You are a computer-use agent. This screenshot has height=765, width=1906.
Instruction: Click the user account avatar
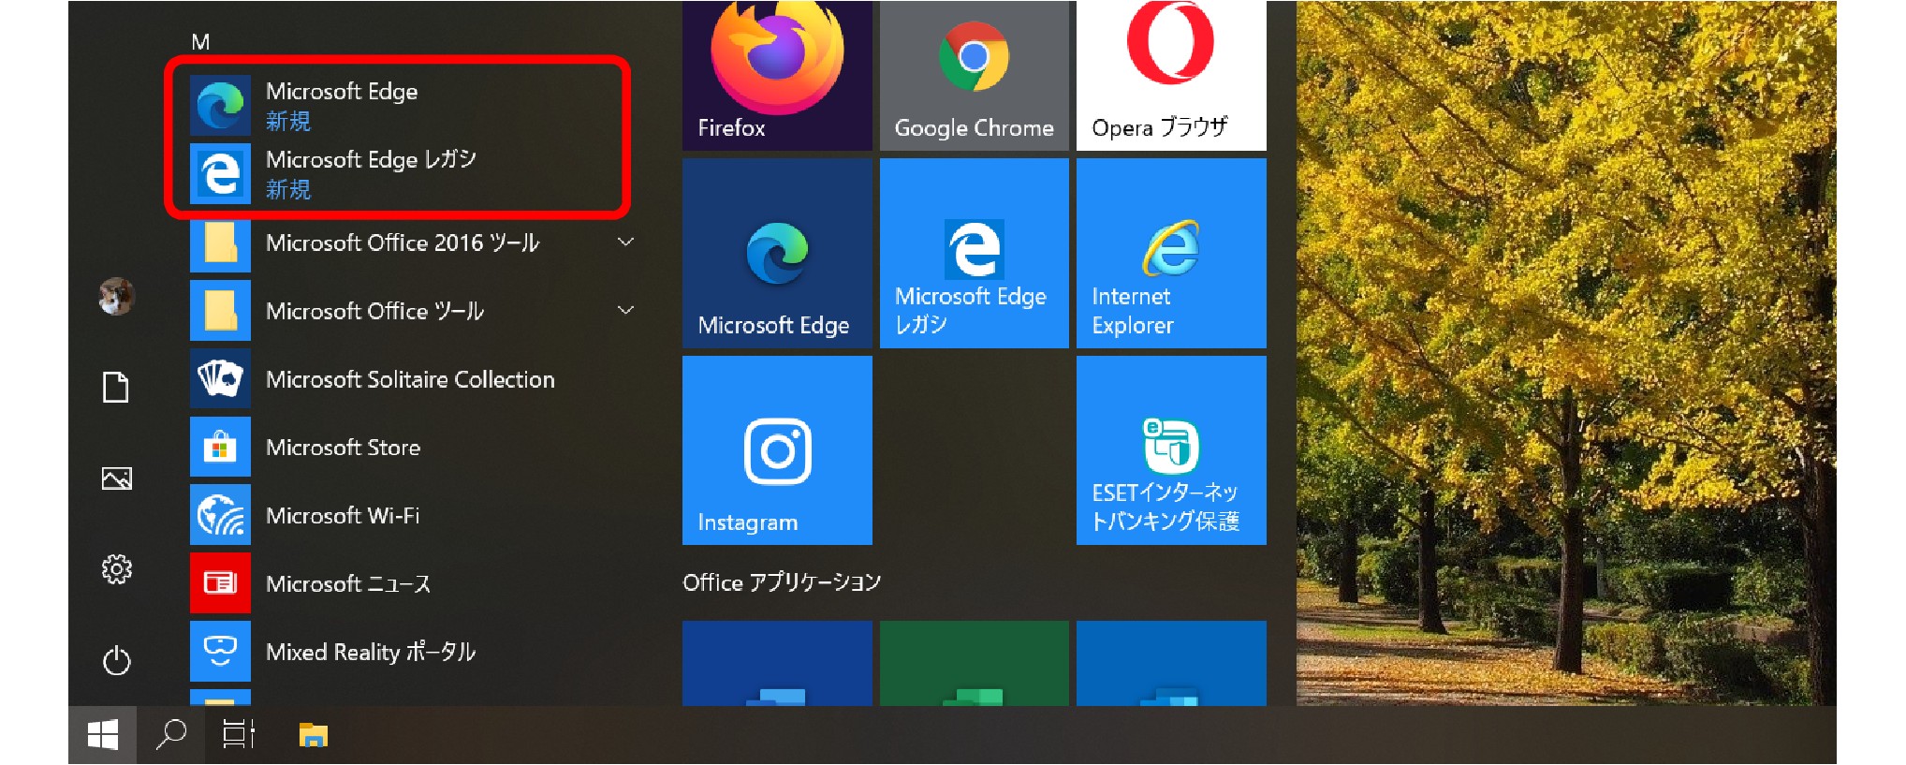click(x=117, y=296)
